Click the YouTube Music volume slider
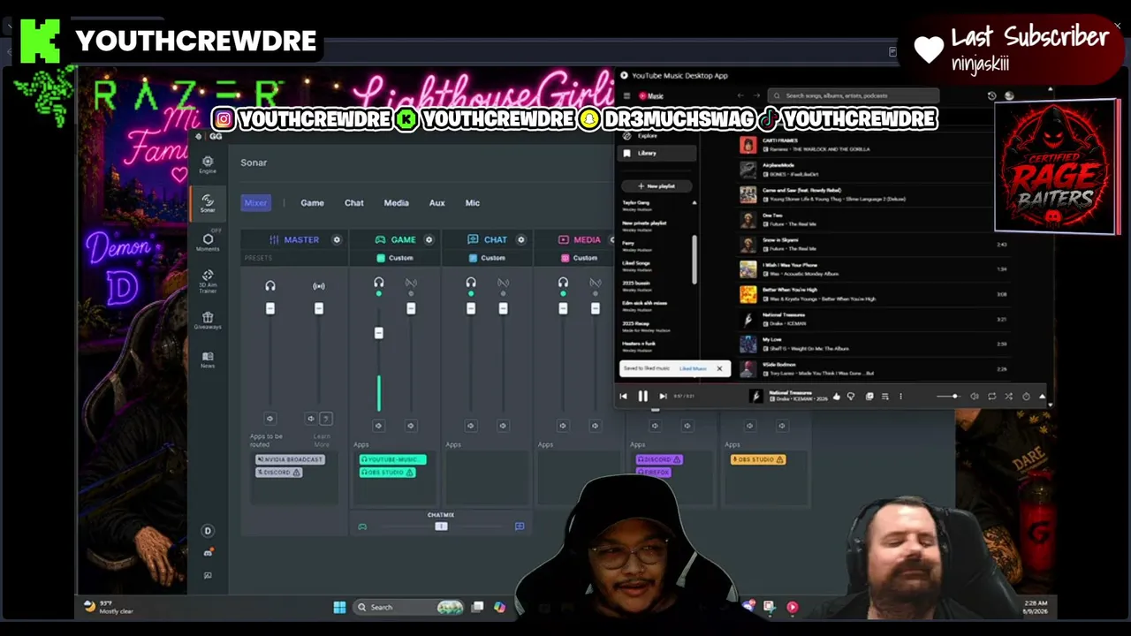This screenshot has width=1131, height=636. click(x=948, y=397)
